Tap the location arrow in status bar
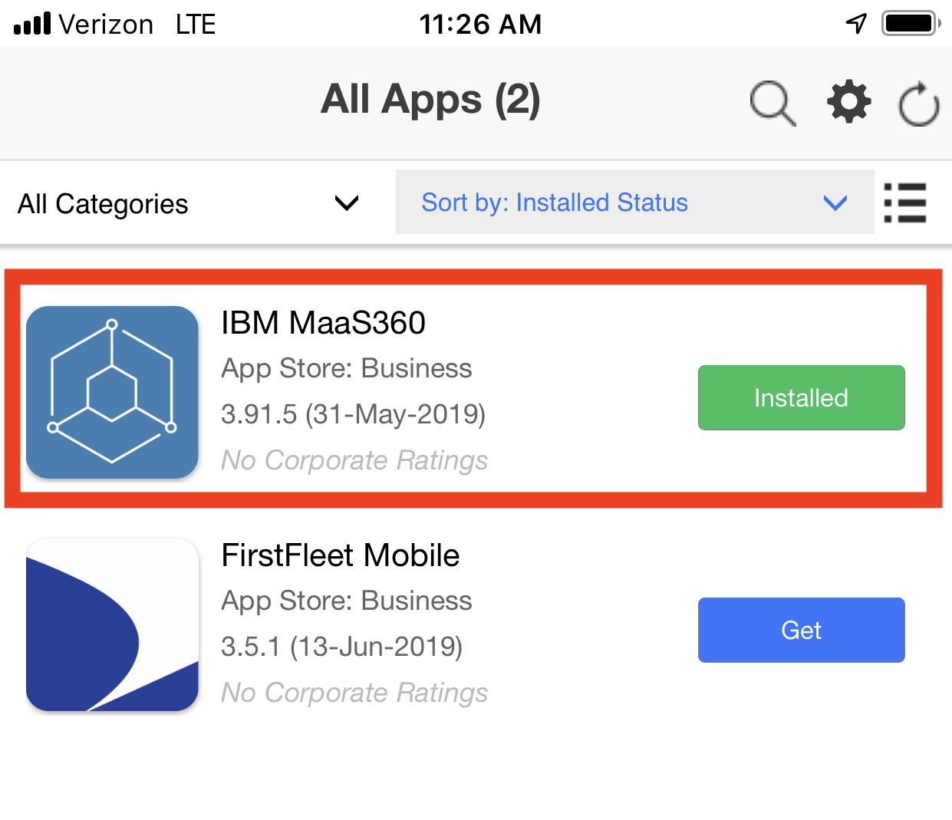 tap(856, 24)
